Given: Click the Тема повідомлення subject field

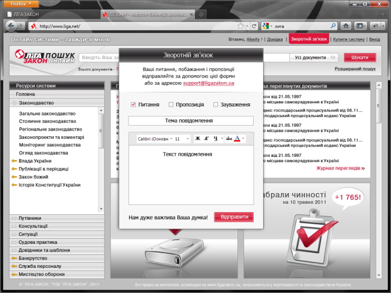Looking at the screenshot, I should click(x=190, y=121).
